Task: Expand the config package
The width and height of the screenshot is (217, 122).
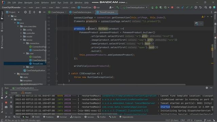Action: (21, 30)
